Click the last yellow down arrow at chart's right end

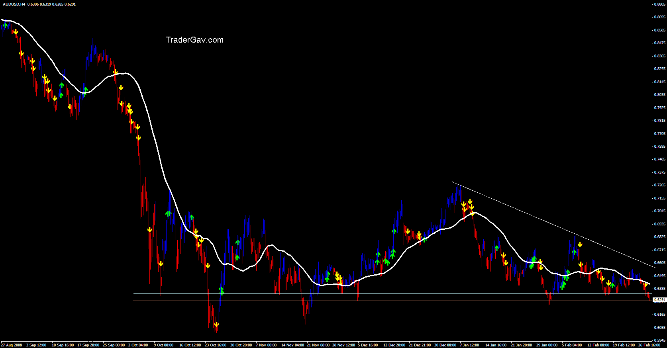click(x=645, y=284)
